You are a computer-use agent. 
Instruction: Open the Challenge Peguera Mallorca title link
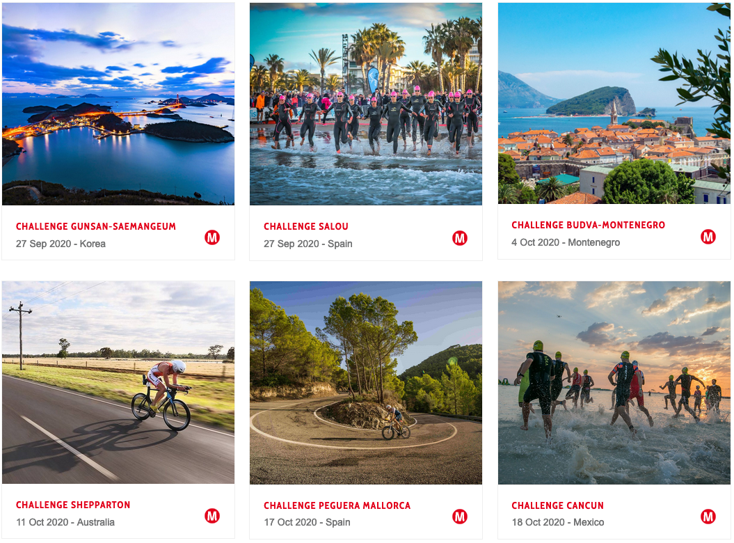click(337, 505)
